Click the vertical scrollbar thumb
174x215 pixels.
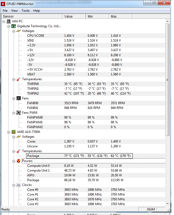point(168,80)
